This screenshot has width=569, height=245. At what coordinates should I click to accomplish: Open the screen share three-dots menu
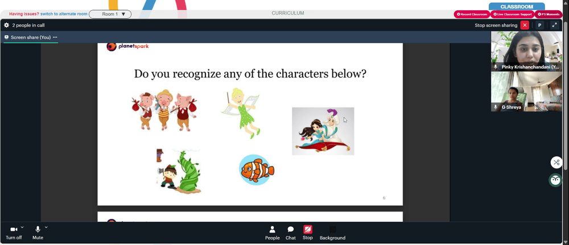coord(55,38)
